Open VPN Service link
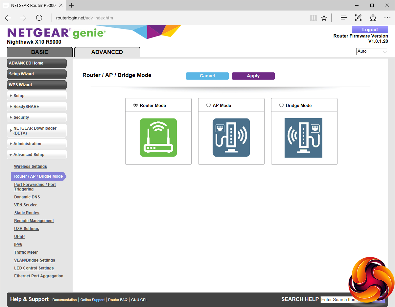 coord(26,205)
